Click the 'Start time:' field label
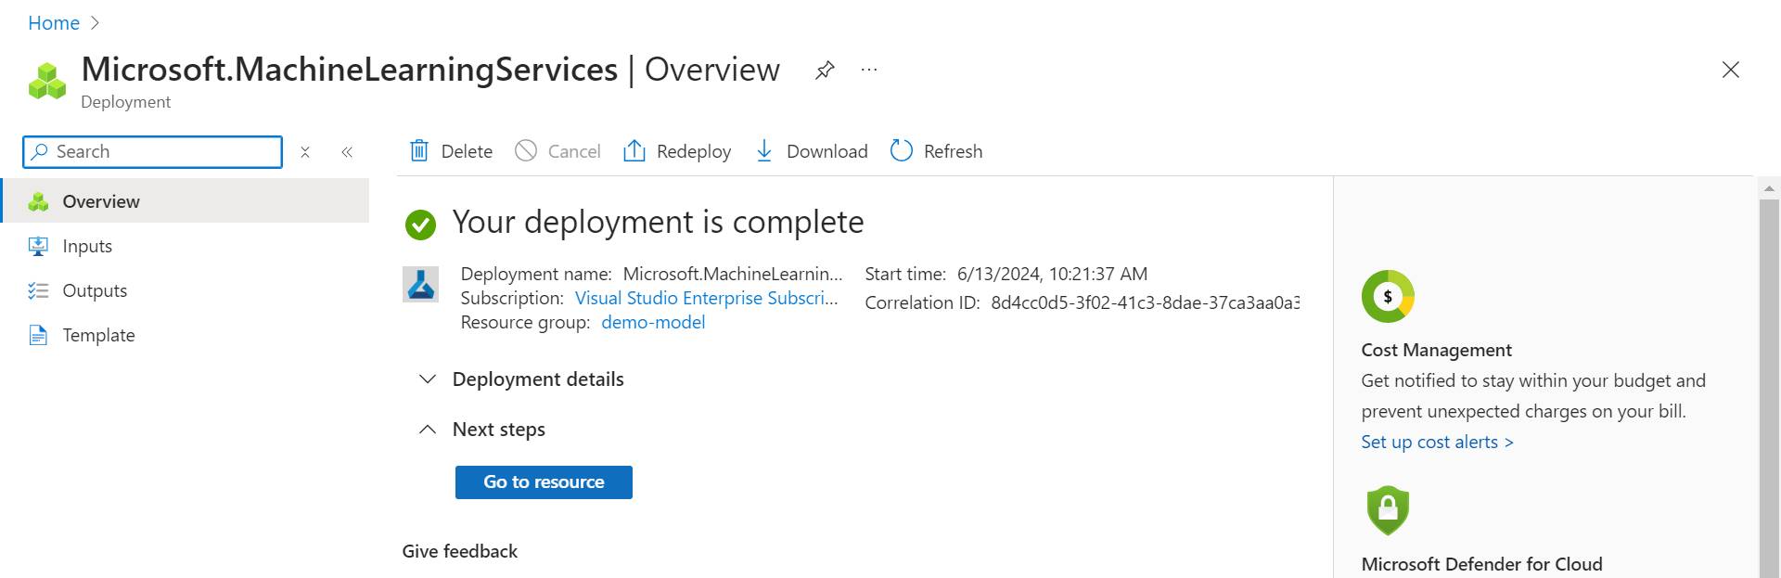The width and height of the screenshot is (1781, 578). (x=905, y=274)
